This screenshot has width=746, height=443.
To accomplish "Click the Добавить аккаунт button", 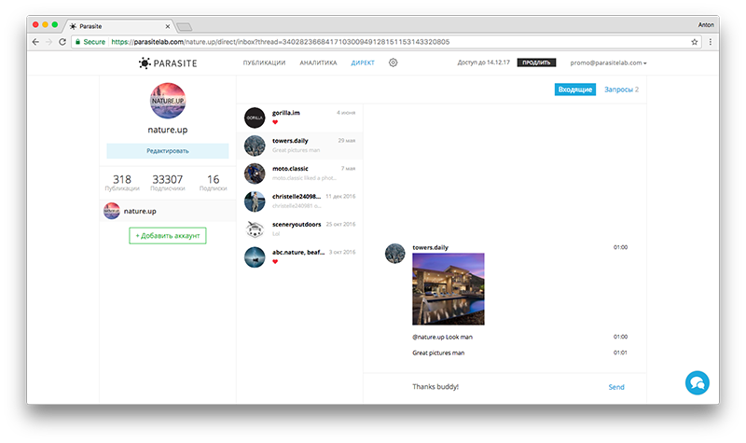I will click(168, 235).
